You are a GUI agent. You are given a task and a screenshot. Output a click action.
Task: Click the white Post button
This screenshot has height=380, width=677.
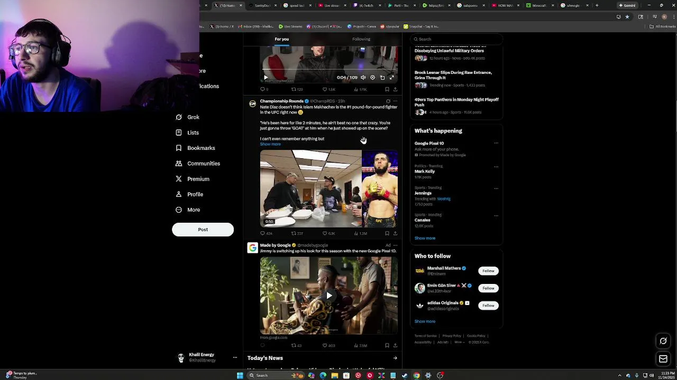tap(203, 230)
